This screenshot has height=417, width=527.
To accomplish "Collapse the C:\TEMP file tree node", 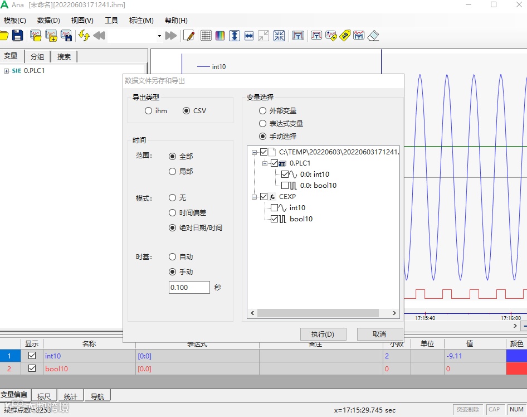I will [255, 152].
